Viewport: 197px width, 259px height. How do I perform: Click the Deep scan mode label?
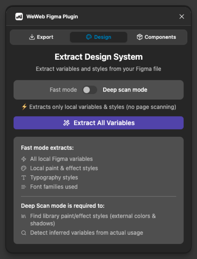(x=125, y=90)
